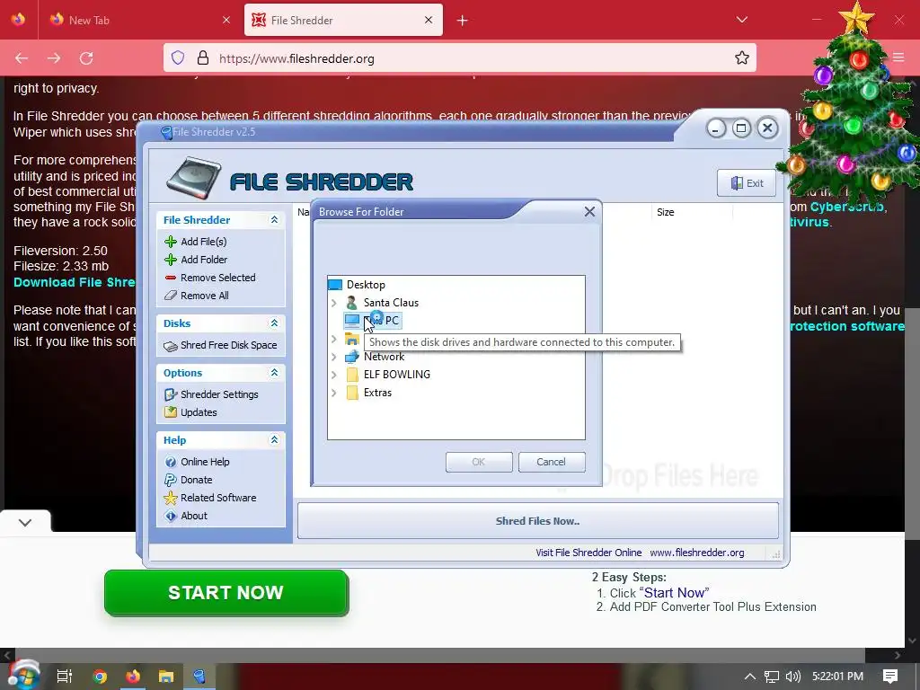
Task: Click the This PC computer icon
Action: tap(352, 321)
